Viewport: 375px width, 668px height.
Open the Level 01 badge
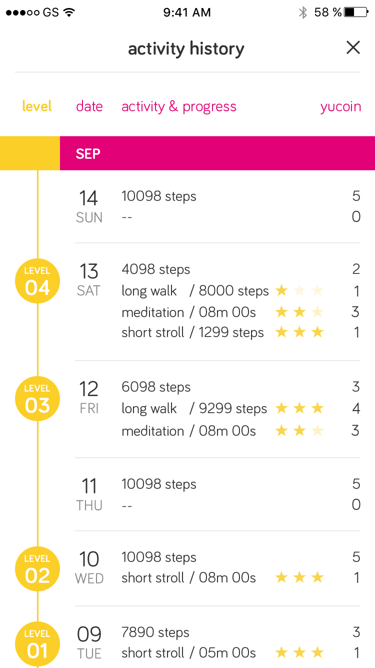click(x=37, y=644)
